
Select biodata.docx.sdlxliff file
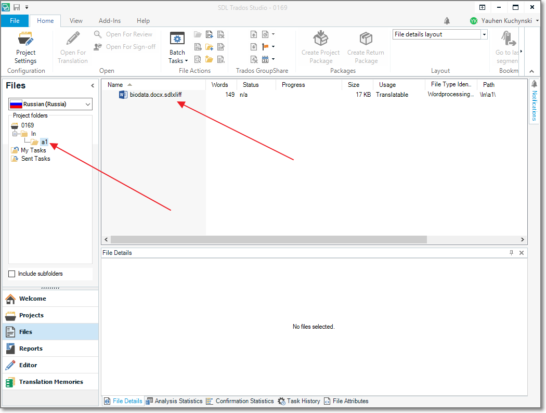tap(155, 95)
